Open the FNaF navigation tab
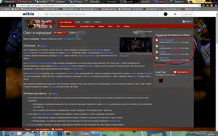This screenshot has height=136, width=218. [78, 22]
